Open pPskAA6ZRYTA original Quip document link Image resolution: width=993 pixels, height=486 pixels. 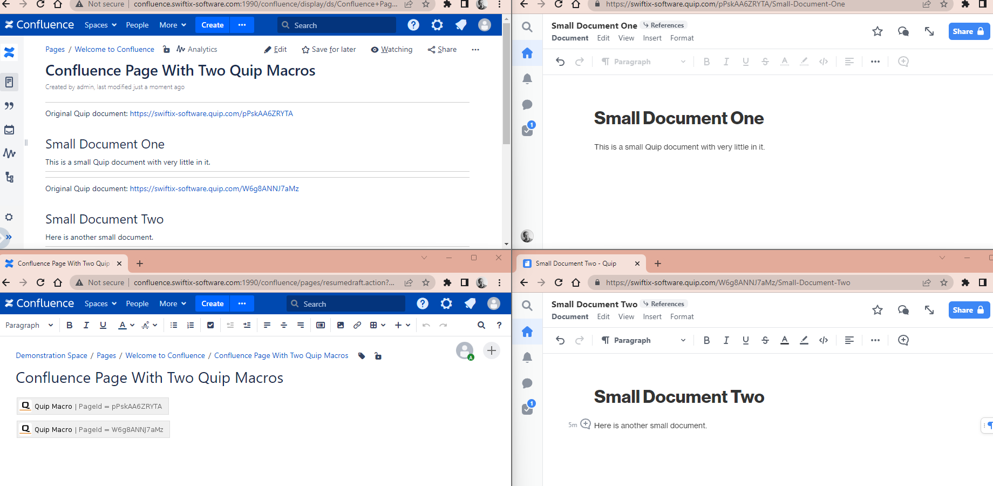click(x=212, y=114)
